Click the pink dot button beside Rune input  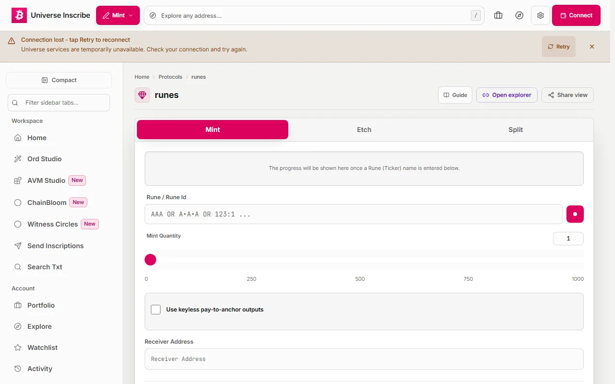575,214
